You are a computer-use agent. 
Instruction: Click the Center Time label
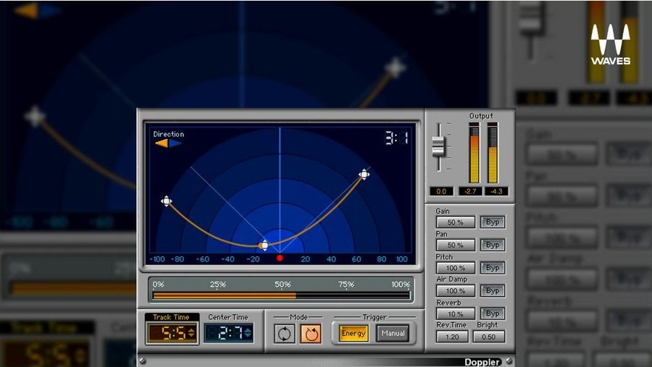228,317
